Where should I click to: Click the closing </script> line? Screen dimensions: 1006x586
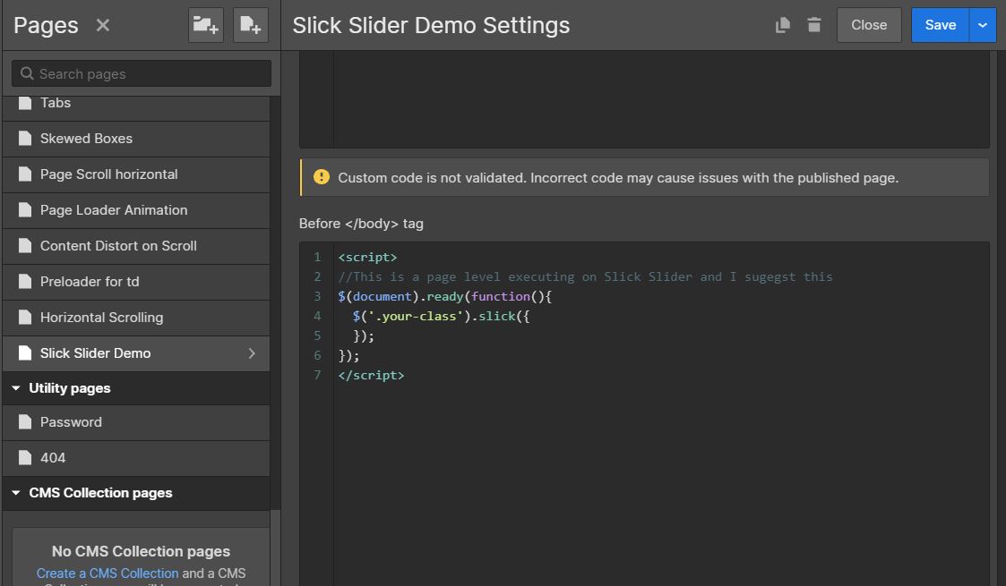pos(372,375)
